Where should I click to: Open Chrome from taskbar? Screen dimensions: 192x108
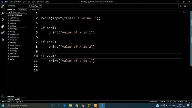pos(77,105)
